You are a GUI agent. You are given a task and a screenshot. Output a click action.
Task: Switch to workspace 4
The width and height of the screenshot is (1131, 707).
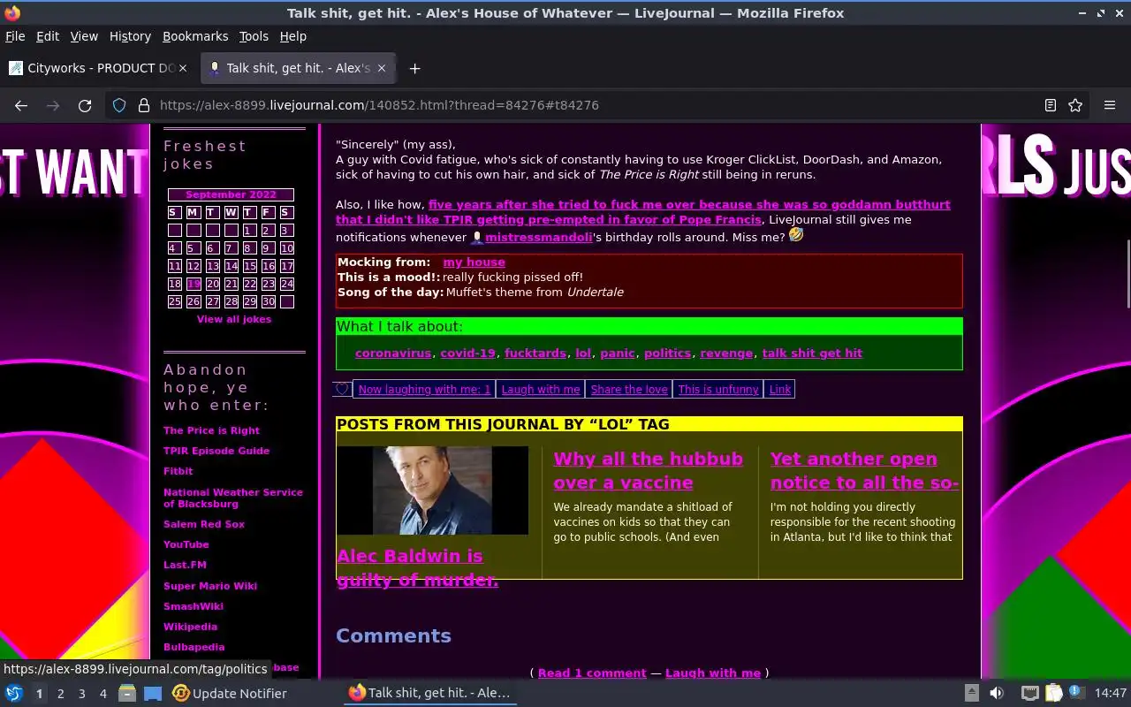coord(103,694)
